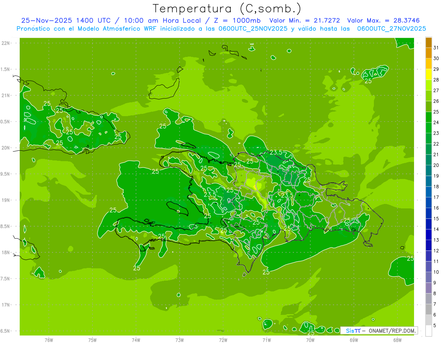446x345 pixels.
Task: Click the darkest orange swatch above legend 31
Action: tap(429, 42)
